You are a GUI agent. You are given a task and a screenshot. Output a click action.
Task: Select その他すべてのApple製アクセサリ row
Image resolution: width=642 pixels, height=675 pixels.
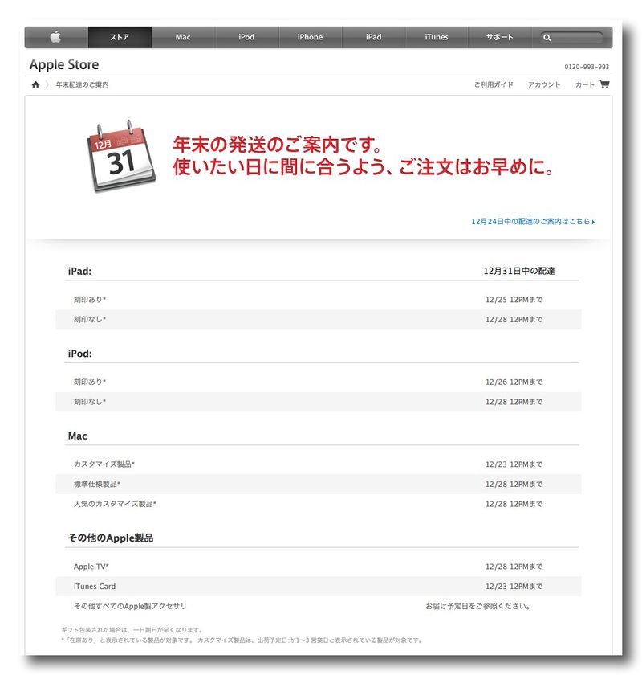tap(319, 606)
